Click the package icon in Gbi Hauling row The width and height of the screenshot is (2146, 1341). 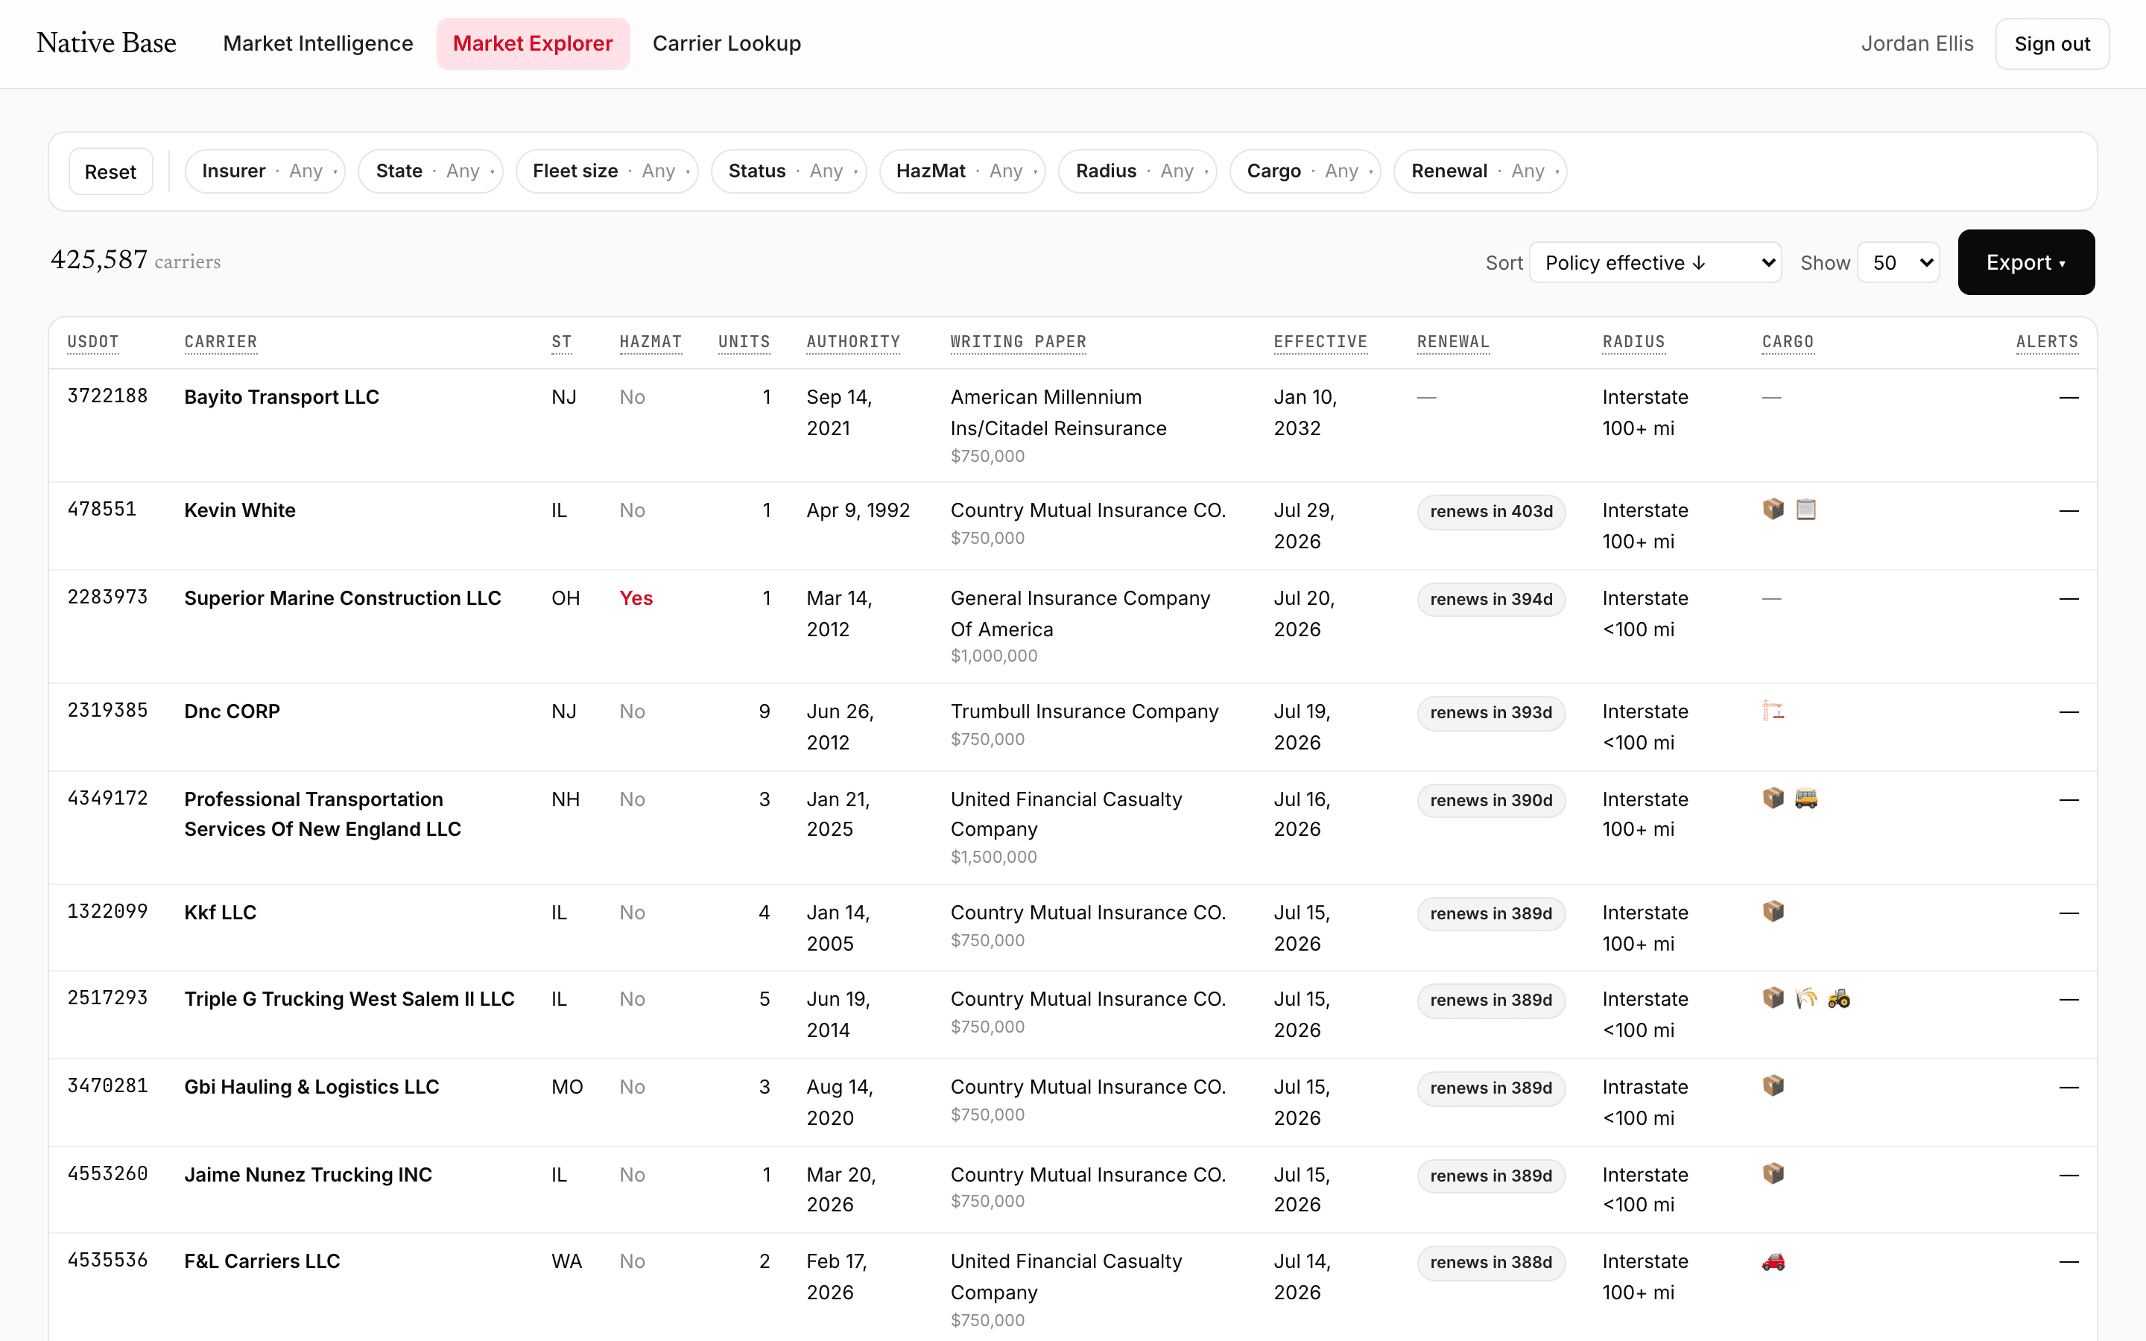click(1773, 1085)
